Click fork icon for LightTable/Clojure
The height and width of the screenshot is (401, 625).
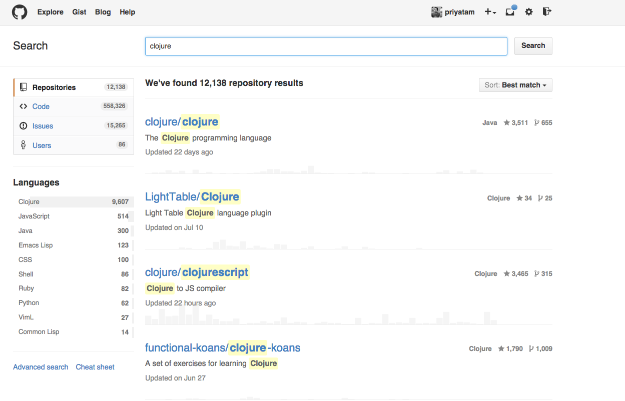point(540,198)
